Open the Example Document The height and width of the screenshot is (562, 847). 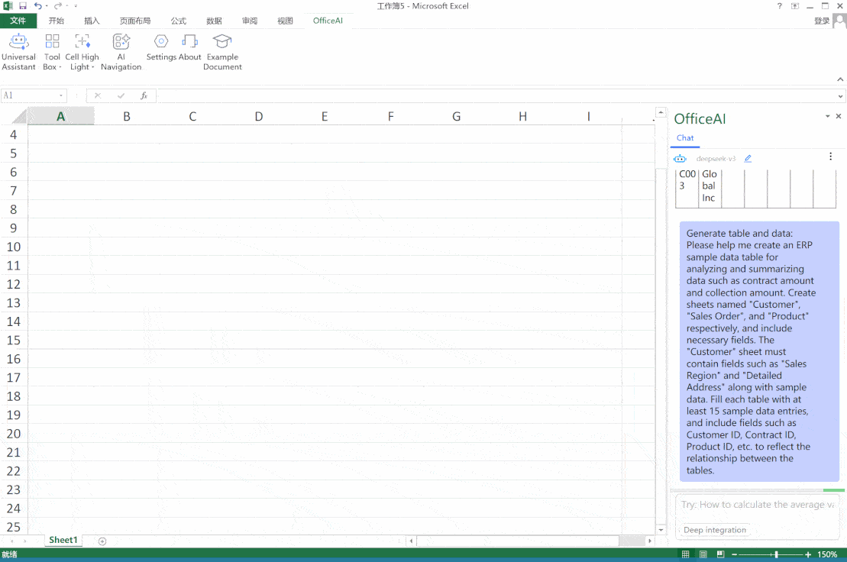(x=222, y=51)
